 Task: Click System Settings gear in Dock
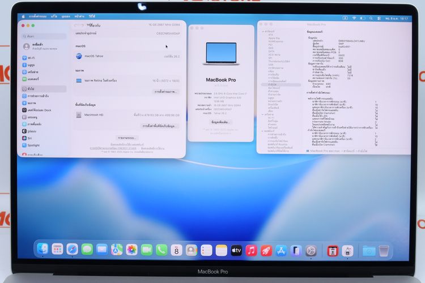pos(311,251)
